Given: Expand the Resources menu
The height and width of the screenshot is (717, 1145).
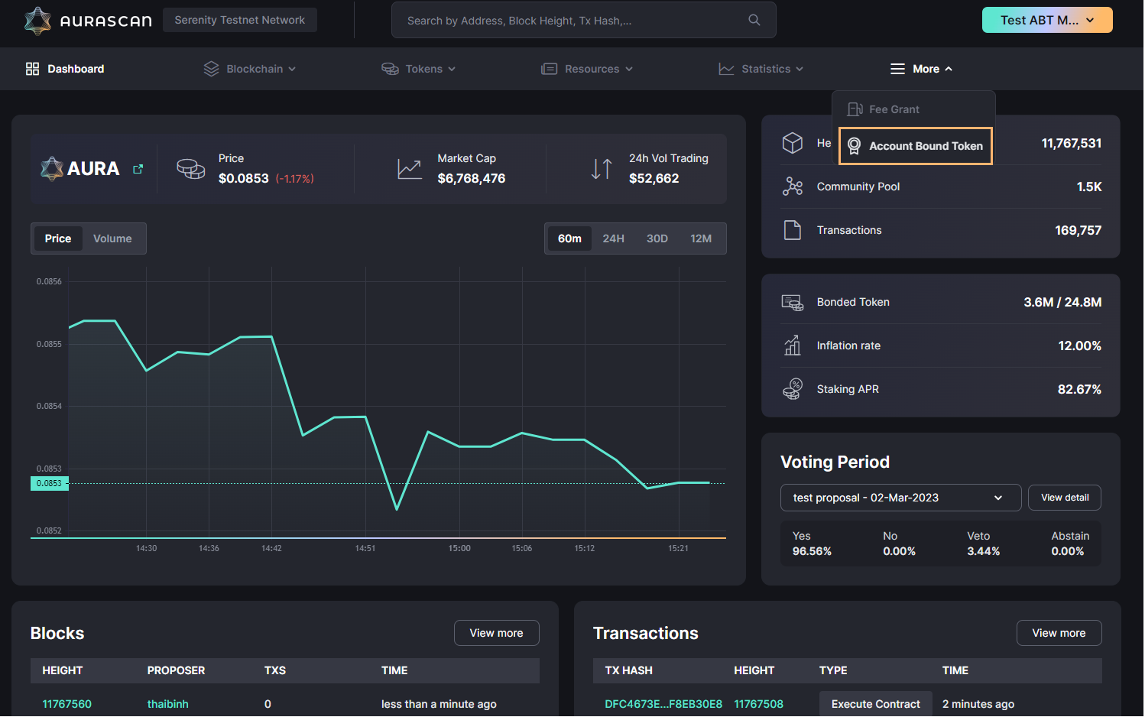Looking at the screenshot, I should (587, 69).
